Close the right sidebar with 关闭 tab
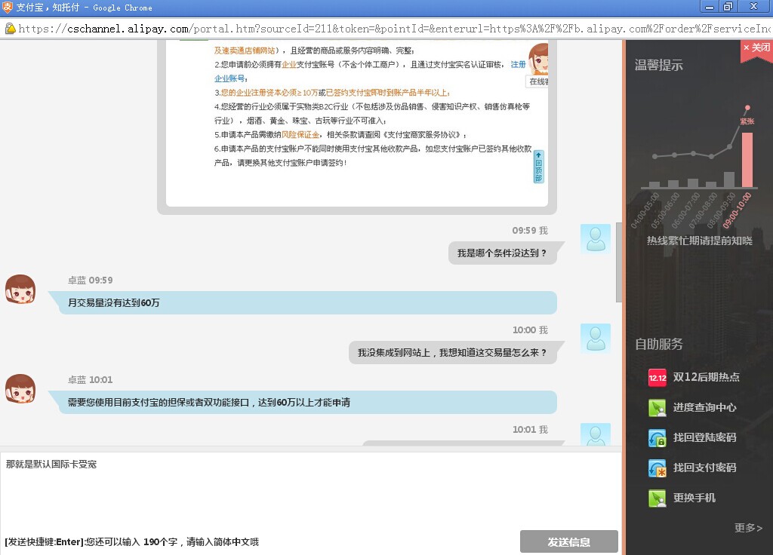 pos(756,48)
